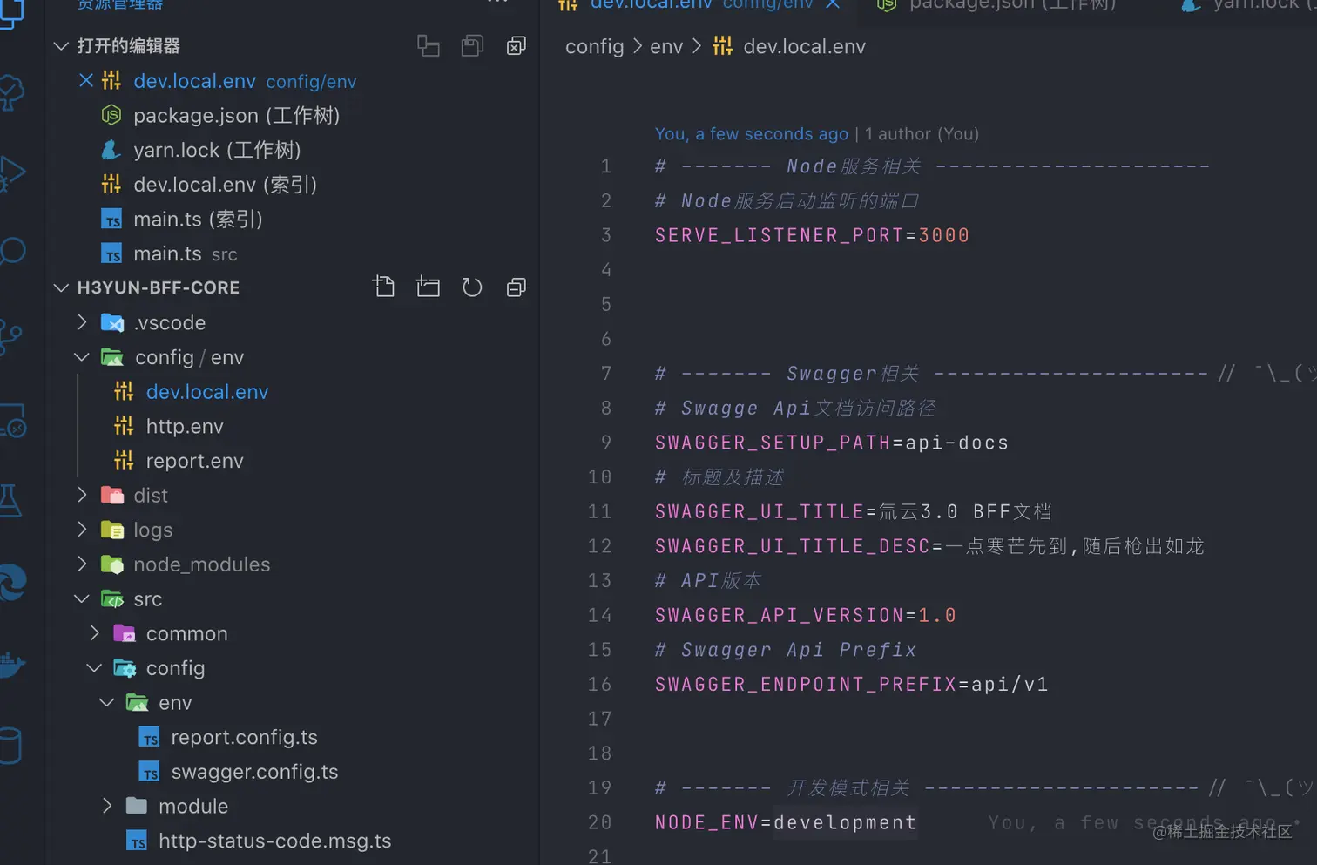The width and height of the screenshot is (1317, 865).
Task: Create new folder in H3YUN-BFF-CORE
Action: pos(428,287)
